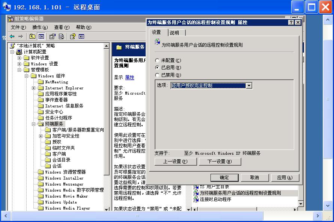This screenshot has width=334, height=222.
Task: Click the 上一设置 button
Action: coord(176,162)
